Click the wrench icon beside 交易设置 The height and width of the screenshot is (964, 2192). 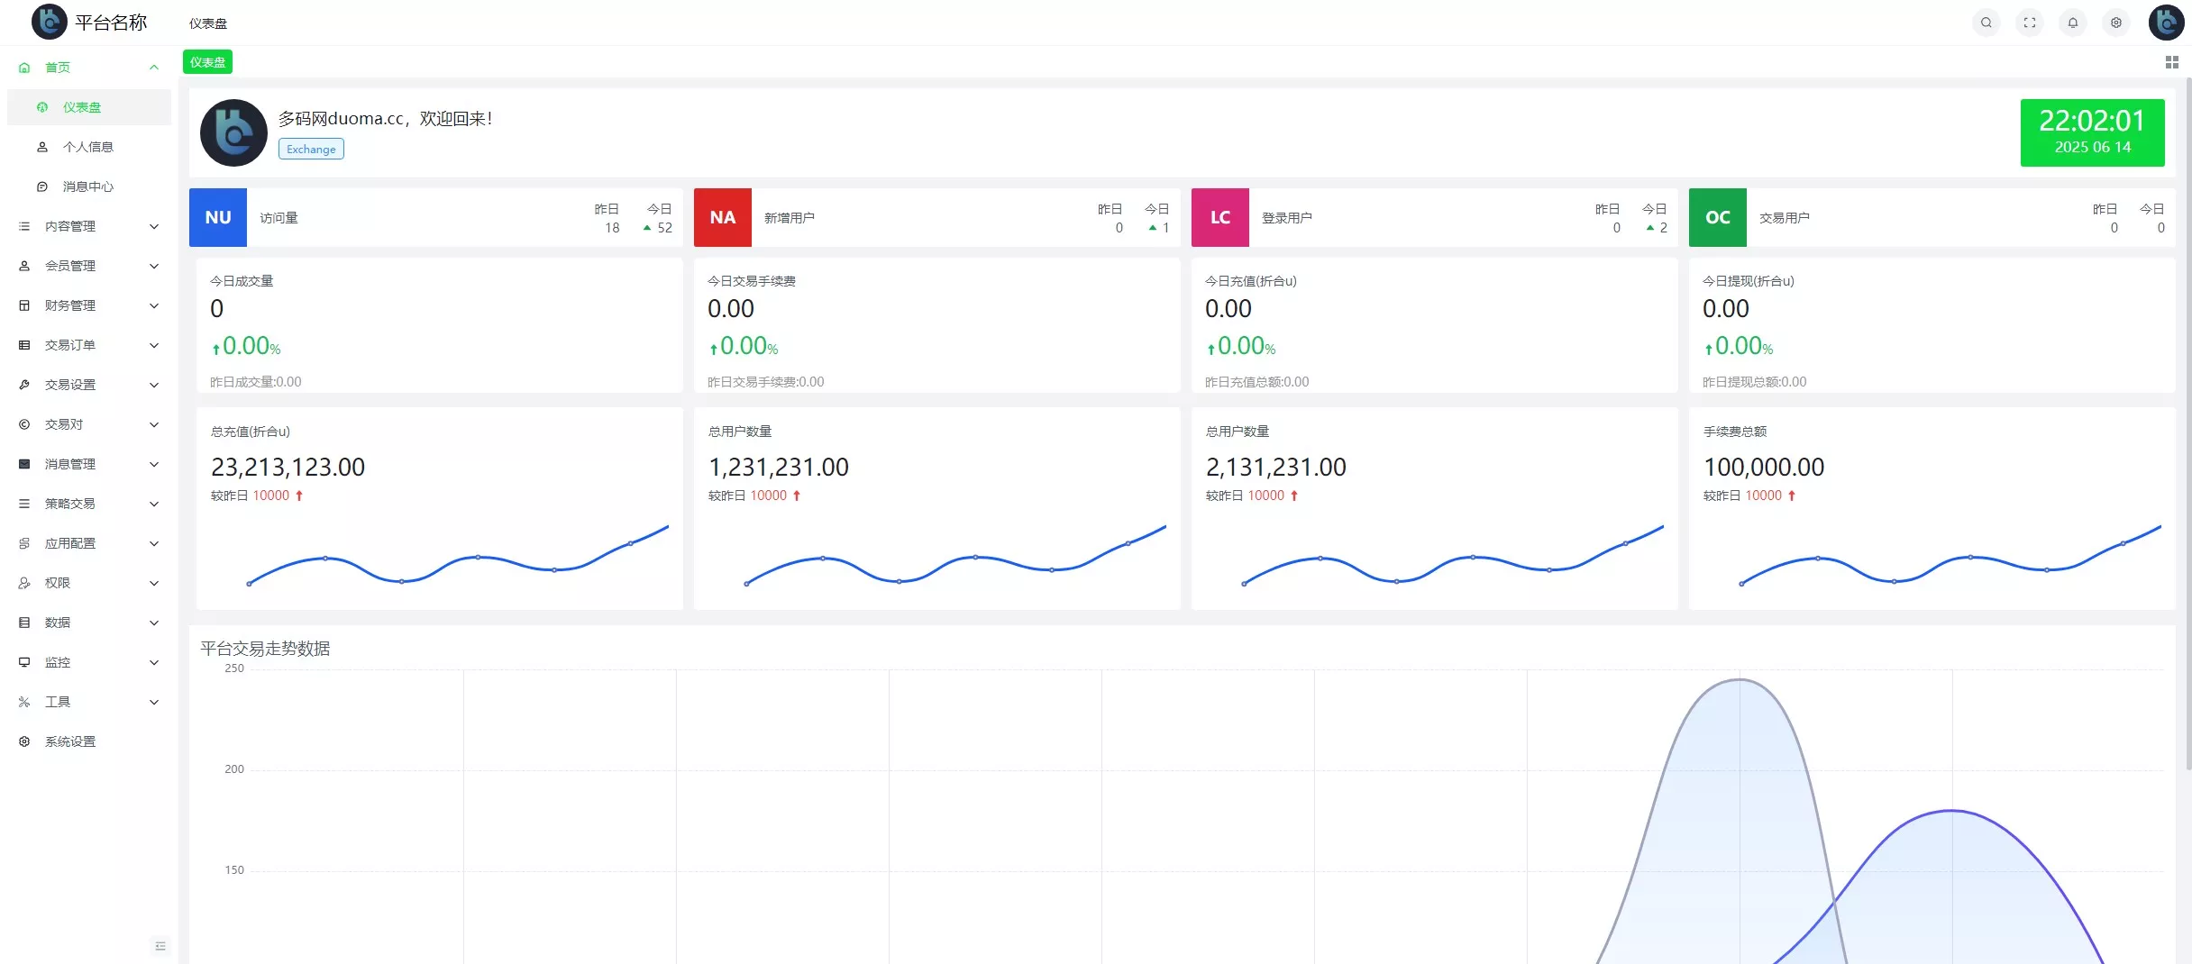click(x=24, y=385)
